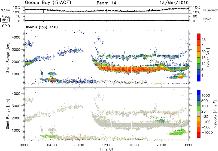
Task: Click the "-100" label on Velocity color bar
Action: (206, 122)
